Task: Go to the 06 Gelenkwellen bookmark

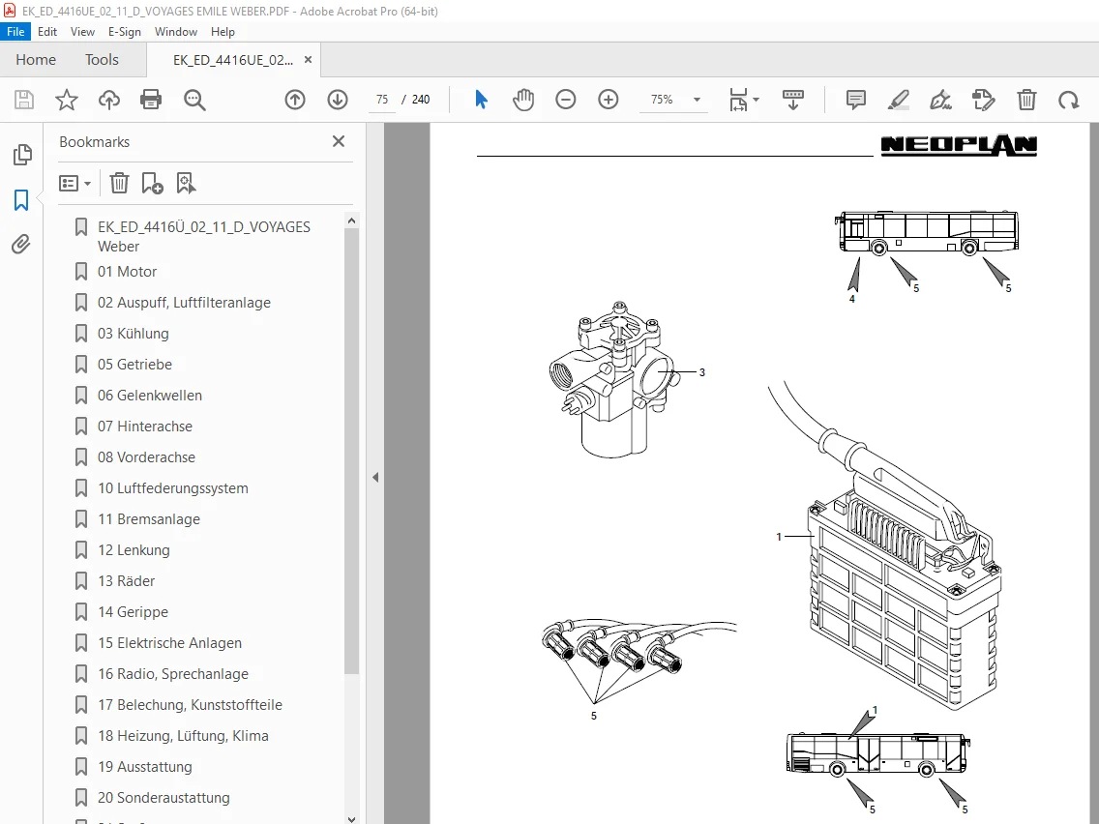Action: click(x=149, y=396)
